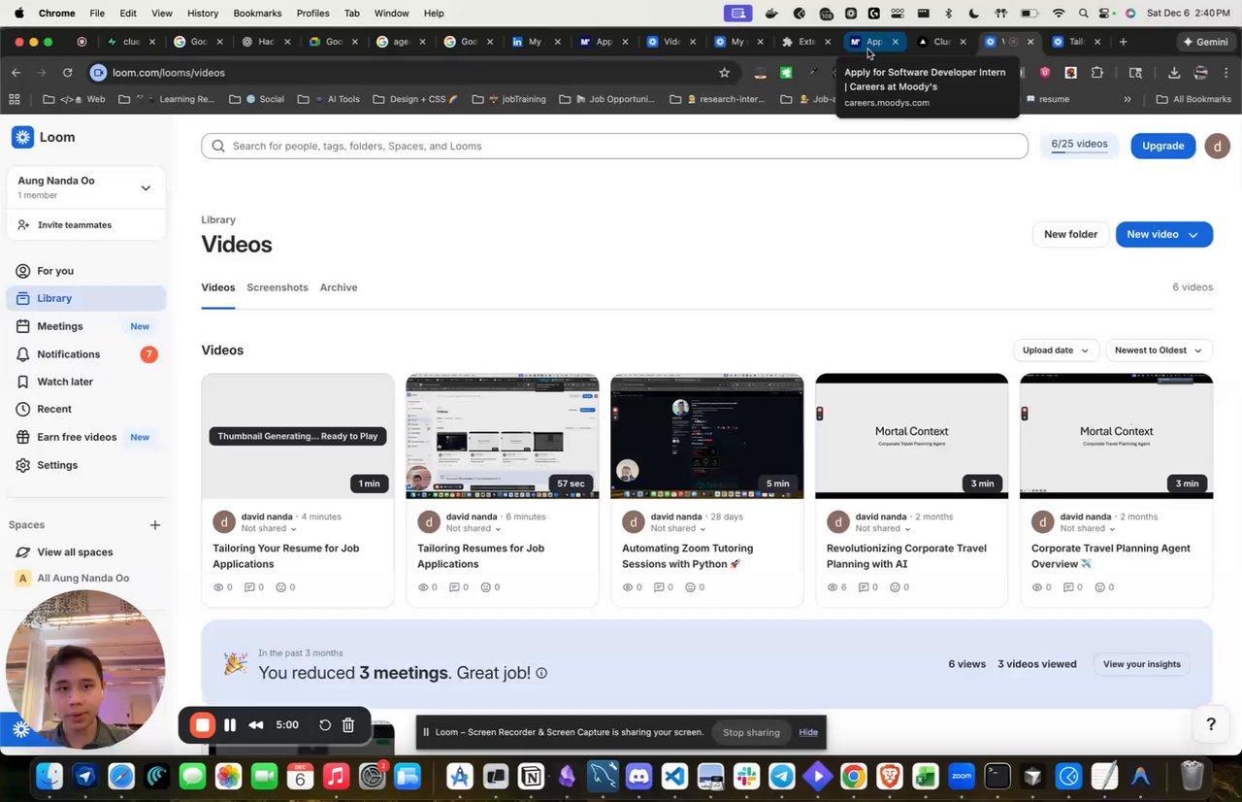Hide the screen sharing notification bar

point(808,732)
